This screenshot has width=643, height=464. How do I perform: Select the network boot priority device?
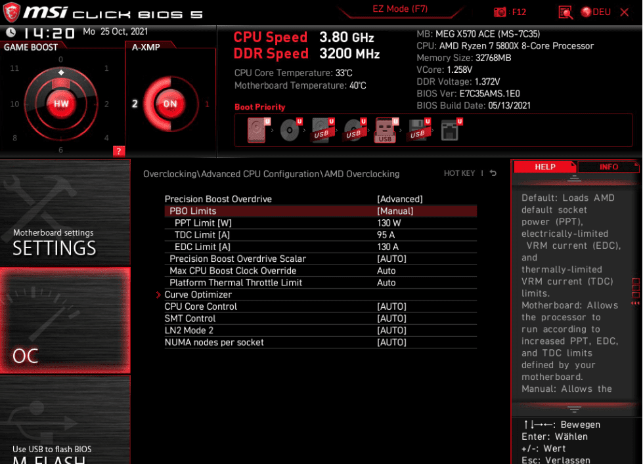tap(451, 130)
